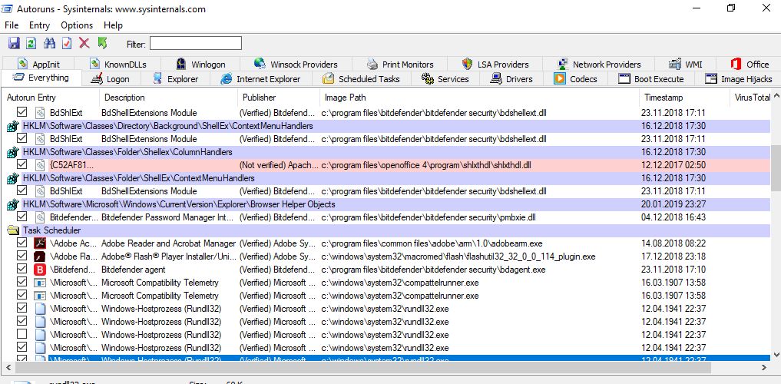Viewport: 781px width, 384px height.
Task: Click the WMI tab icon
Action: coord(675,64)
